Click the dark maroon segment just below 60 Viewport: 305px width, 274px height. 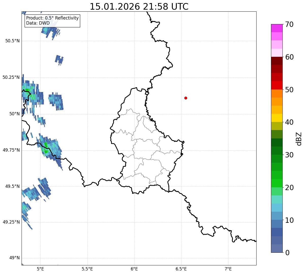pos(277,61)
